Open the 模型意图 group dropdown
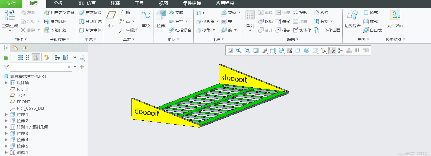 (395, 39)
